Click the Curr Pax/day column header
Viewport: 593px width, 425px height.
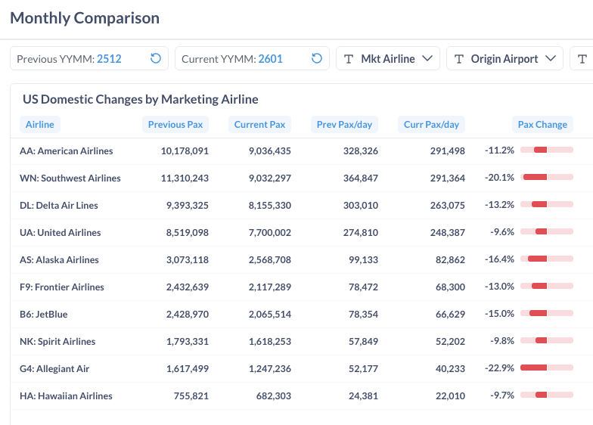click(431, 125)
